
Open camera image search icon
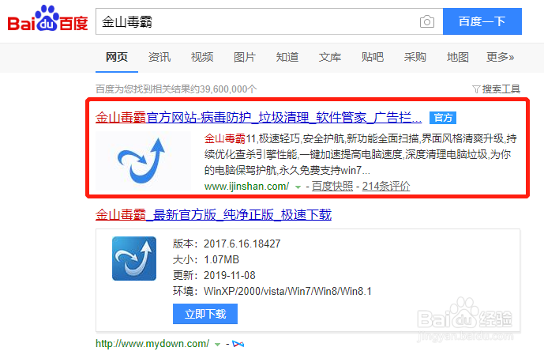pos(426,21)
